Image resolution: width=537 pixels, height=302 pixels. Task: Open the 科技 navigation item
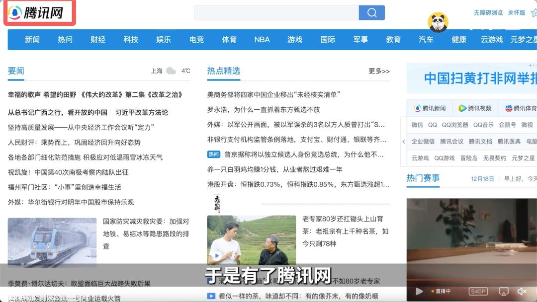(131, 40)
